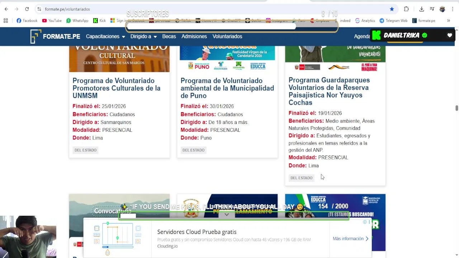Viewport: 459px width, 258px height.
Task: Open the Agenda menu item
Action: click(362, 37)
